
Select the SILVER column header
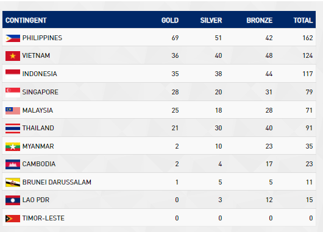coord(211,20)
